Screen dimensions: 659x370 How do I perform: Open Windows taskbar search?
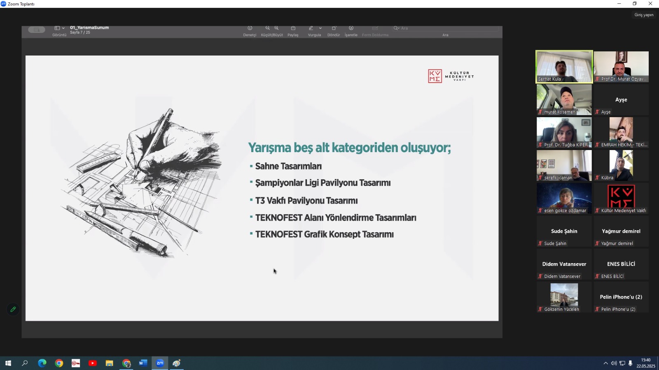[25, 363]
